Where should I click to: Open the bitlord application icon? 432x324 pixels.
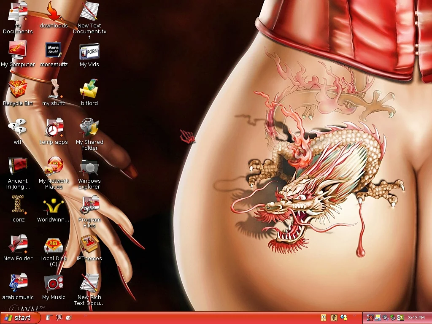[x=89, y=89]
